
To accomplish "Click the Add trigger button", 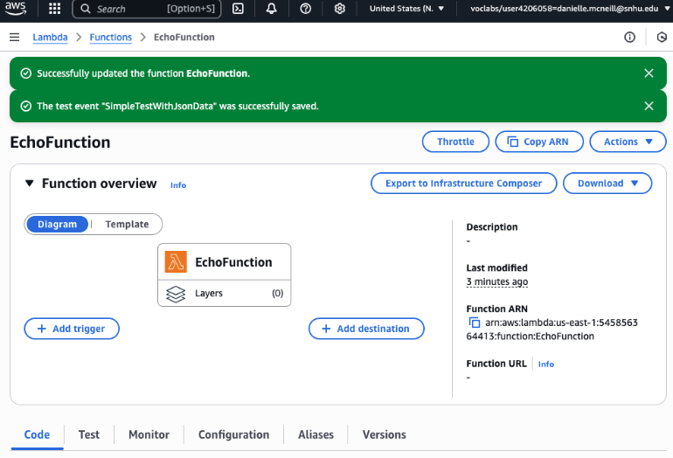I will (x=72, y=329).
